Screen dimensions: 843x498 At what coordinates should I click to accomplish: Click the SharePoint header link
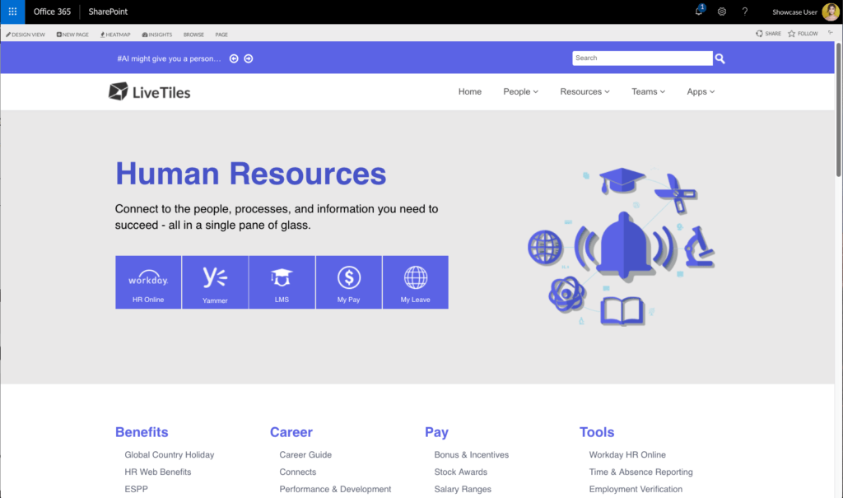pos(108,12)
